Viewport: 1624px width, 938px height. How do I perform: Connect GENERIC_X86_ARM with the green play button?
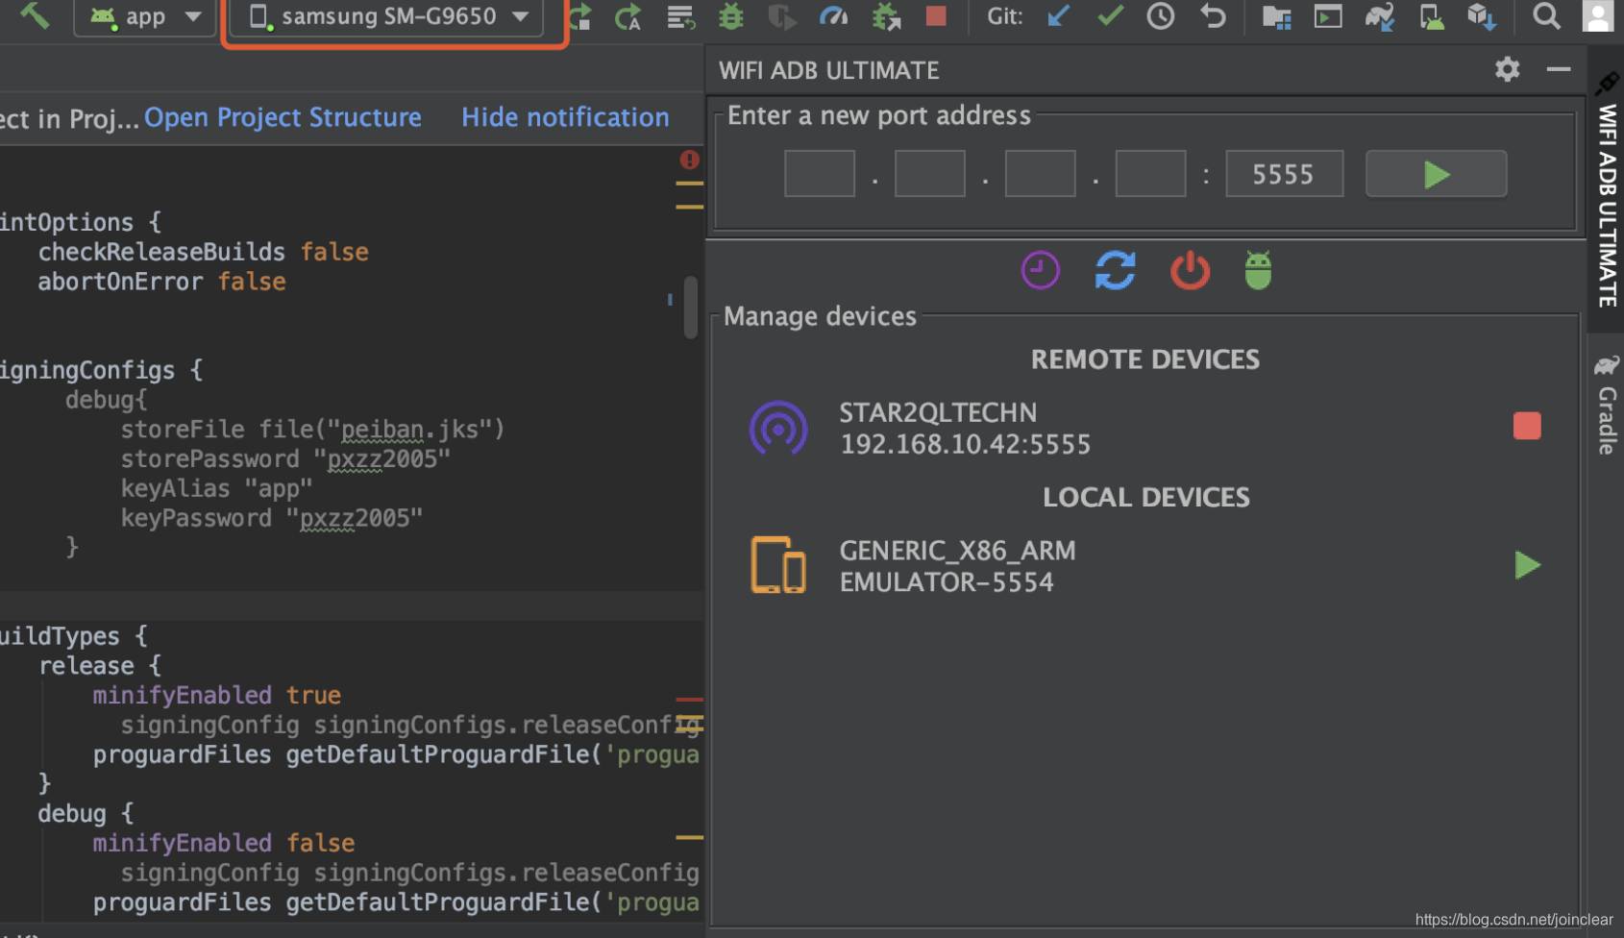coord(1527,565)
